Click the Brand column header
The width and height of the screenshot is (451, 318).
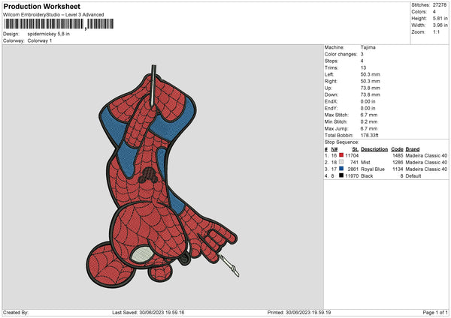(413, 149)
